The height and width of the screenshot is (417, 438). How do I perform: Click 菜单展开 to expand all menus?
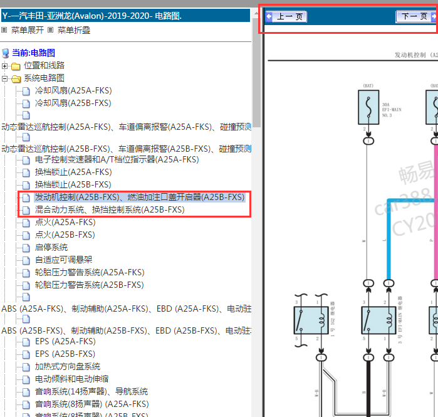pos(28,30)
